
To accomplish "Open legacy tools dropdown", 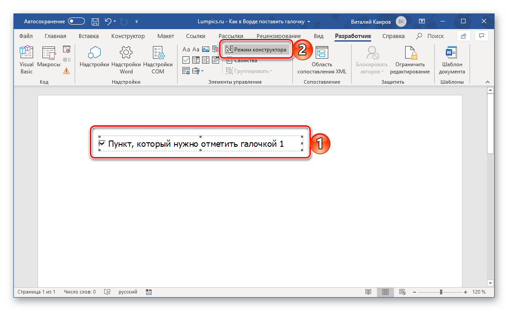I will pos(198,71).
